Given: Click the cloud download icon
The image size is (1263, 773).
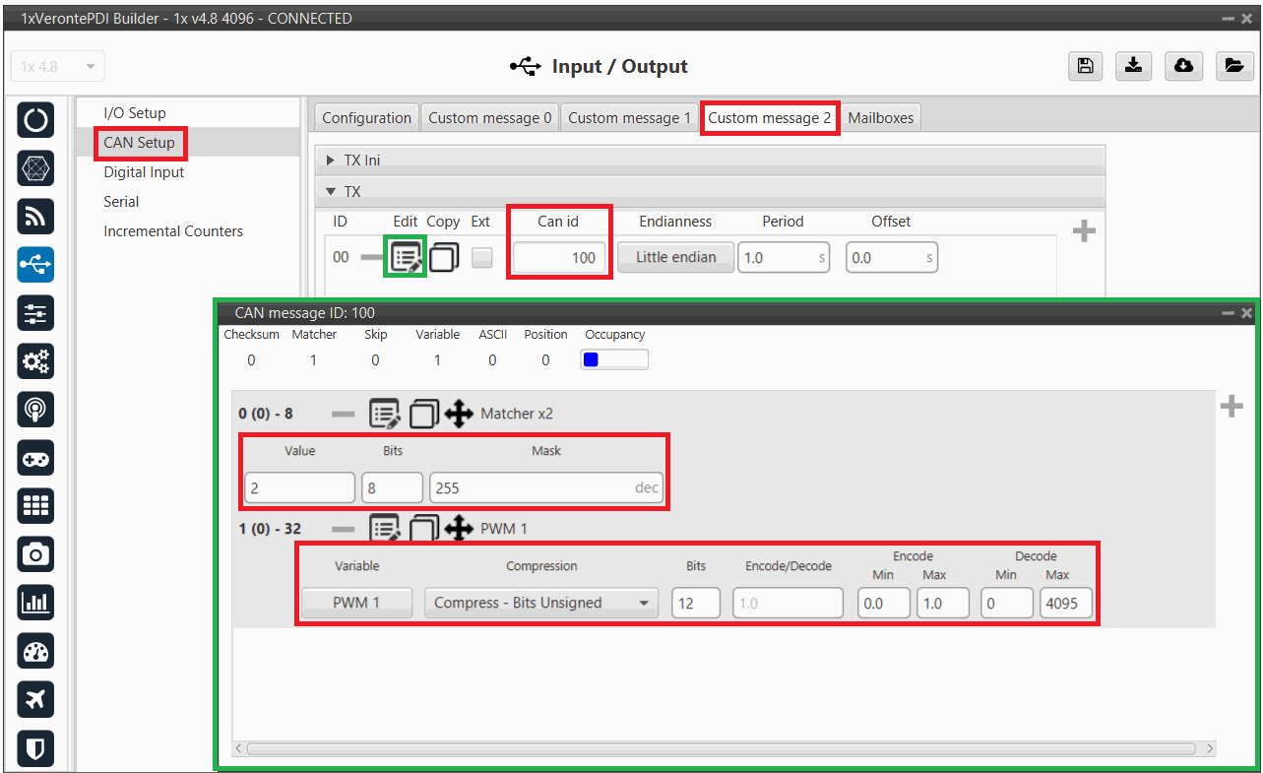Looking at the screenshot, I should click(1183, 66).
